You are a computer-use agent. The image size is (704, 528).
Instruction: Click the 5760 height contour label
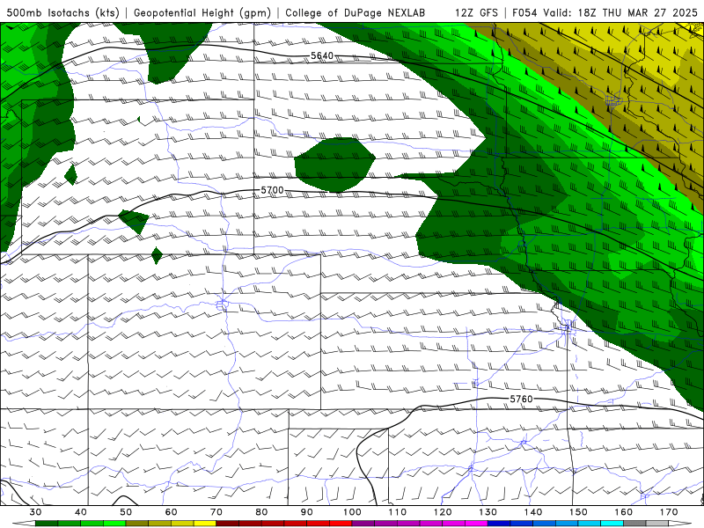click(x=521, y=399)
